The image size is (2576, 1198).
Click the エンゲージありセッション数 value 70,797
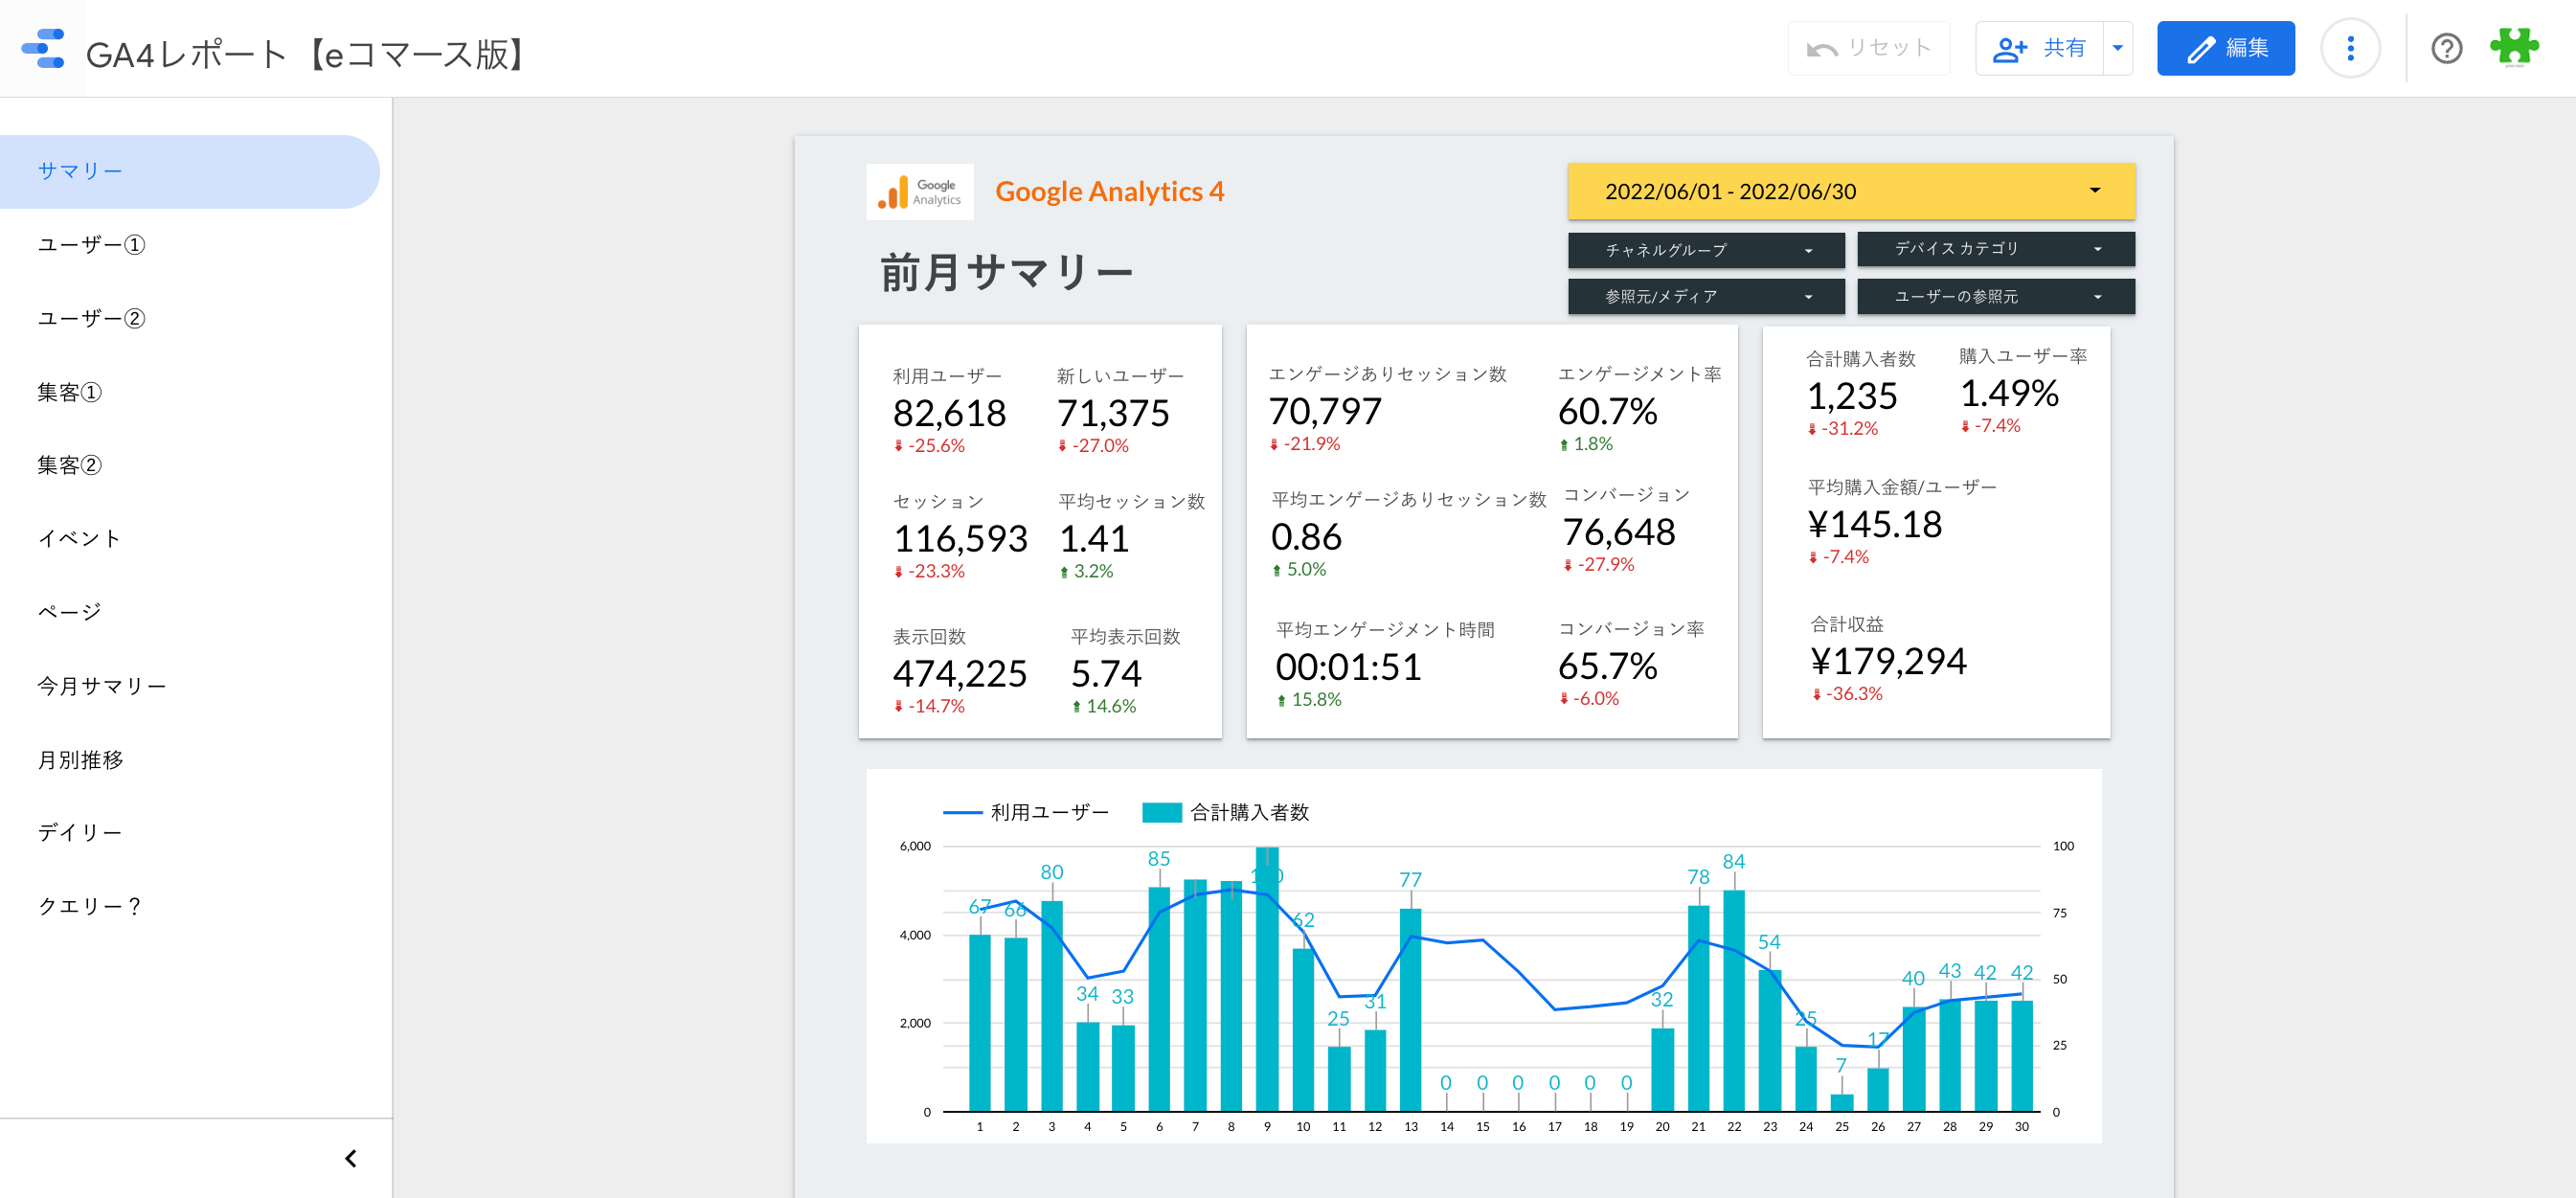[1325, 411]
